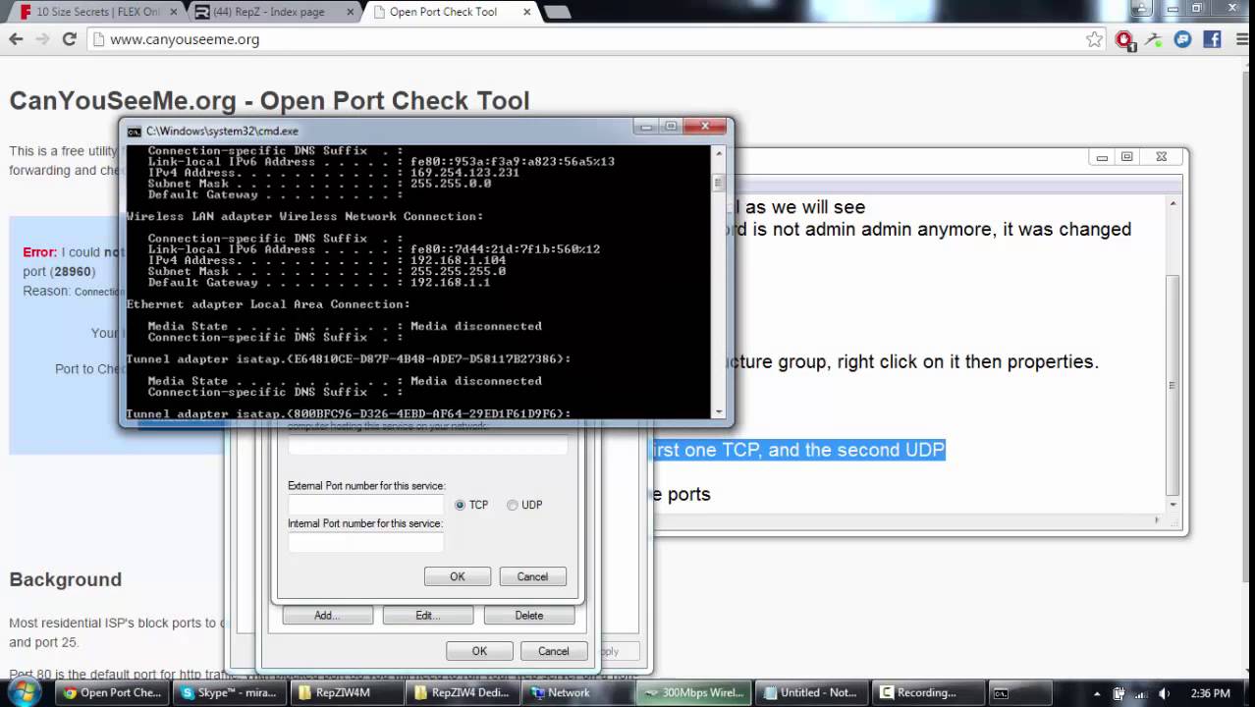Click the browser forward arrow
This screenshot has width=1255, height=707.
point(42,39)
